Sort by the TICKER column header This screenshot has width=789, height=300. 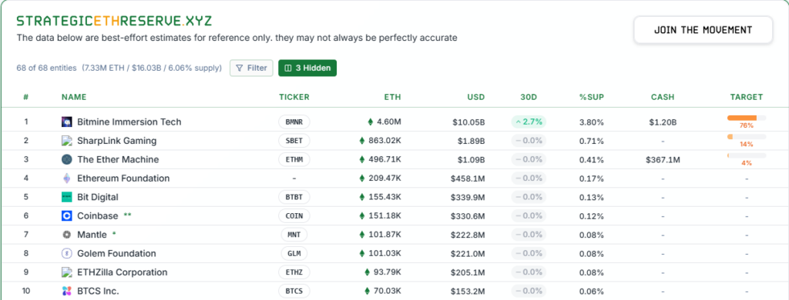[x=294, y=97]
